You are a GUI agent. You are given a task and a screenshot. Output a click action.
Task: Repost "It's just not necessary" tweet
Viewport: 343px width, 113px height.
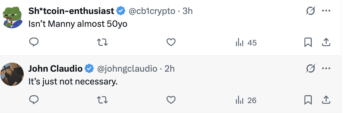[x=102, y=100]
